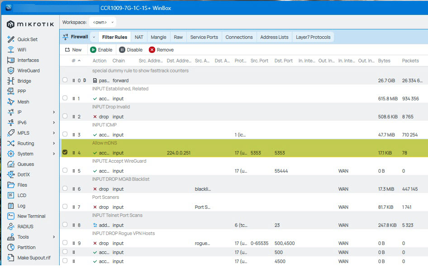Click the WinBox title bar app icon
Image resolution: width=428 pixels, height=278 pixels.
tap(9, 8)
